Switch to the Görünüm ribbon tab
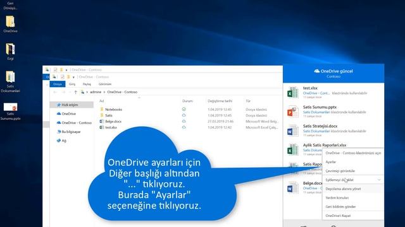Screen dimensions: 405x227 pos(105,84)
